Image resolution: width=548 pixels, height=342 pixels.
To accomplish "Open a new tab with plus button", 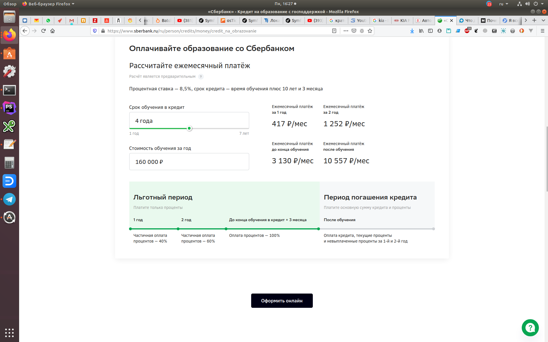I will 534,21.
